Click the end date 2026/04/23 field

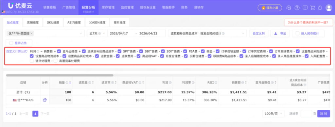tap(148, 33)
